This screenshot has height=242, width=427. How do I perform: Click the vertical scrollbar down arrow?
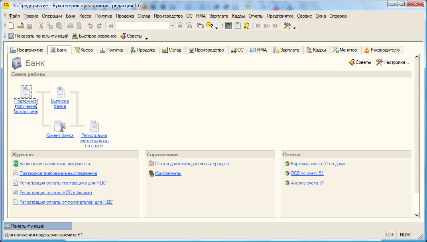[x=417, y=215]
